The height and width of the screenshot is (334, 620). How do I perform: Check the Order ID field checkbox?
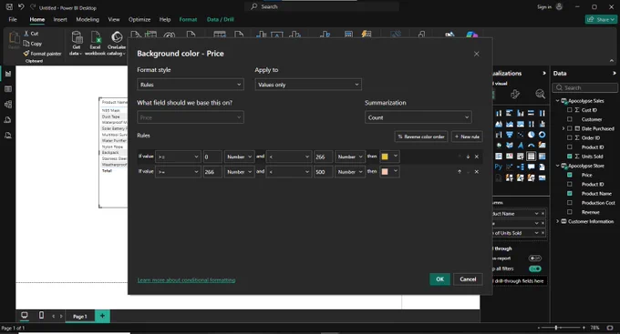(x=570, y=137)
